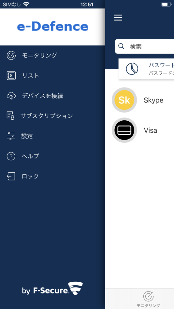Click the help question-mark icon
Image resolution: width=174 pixels, height=309 pixels.
coord(11,156)
